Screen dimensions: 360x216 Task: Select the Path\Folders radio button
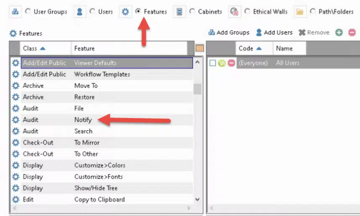pos(313,11)
